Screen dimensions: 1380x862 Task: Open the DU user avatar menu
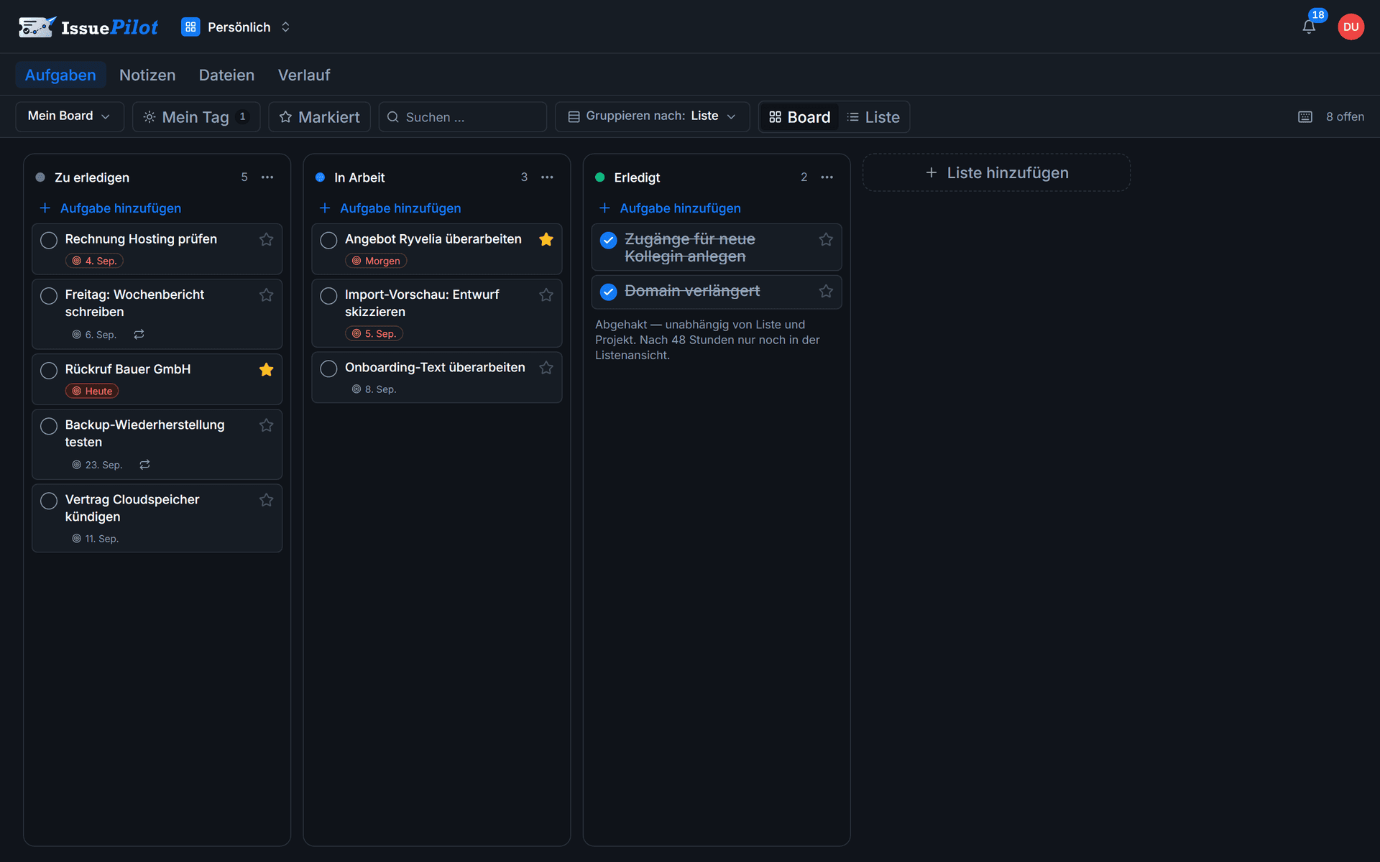1351,27
